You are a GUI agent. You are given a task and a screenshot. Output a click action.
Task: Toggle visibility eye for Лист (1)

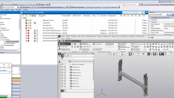point(62,81)
